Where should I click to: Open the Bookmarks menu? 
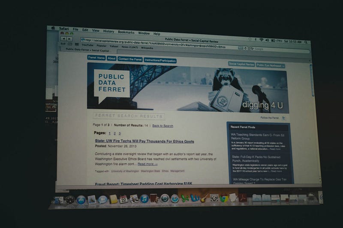click(x=126, y=32)
